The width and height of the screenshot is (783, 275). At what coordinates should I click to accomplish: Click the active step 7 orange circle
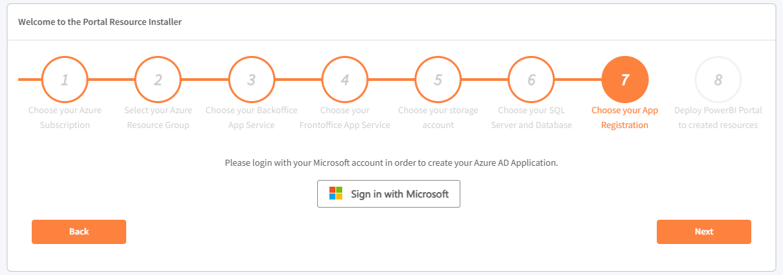pyautogui.click(x=624, y=80)
